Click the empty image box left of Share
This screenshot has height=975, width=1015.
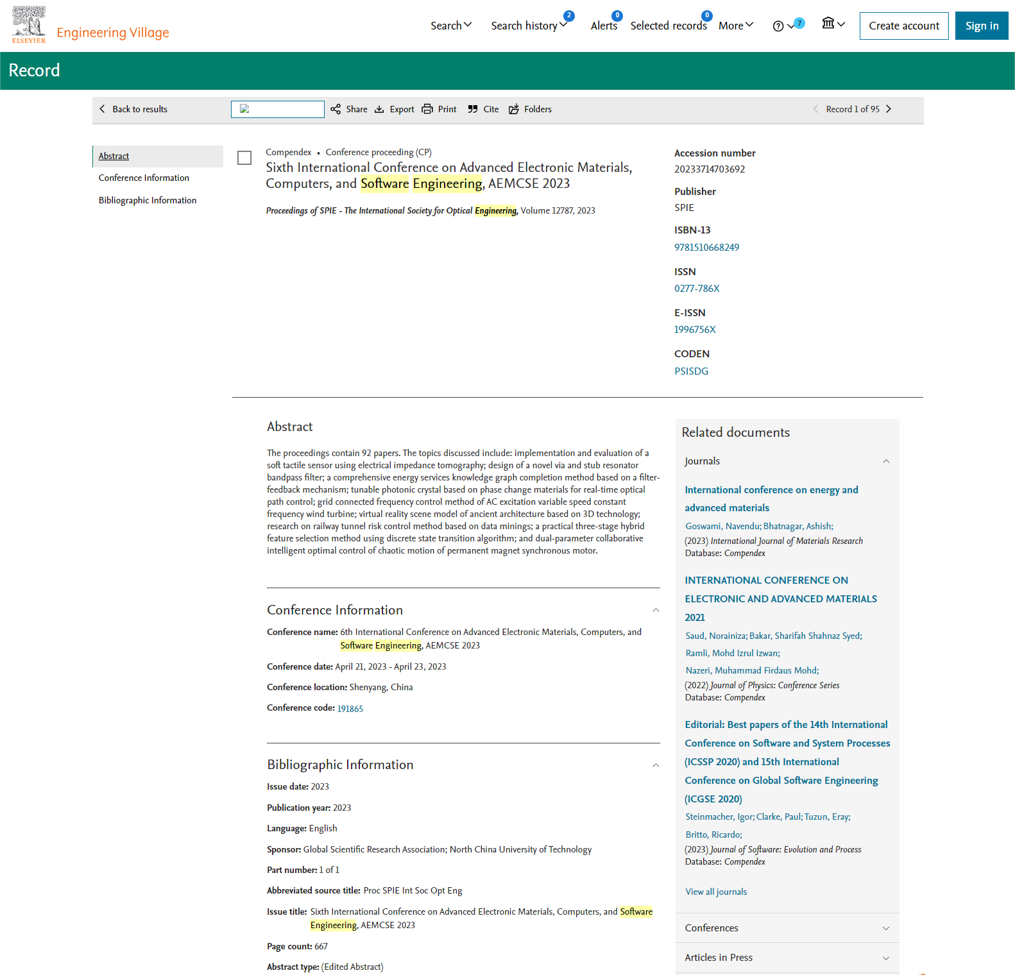[x=277, y=109]
